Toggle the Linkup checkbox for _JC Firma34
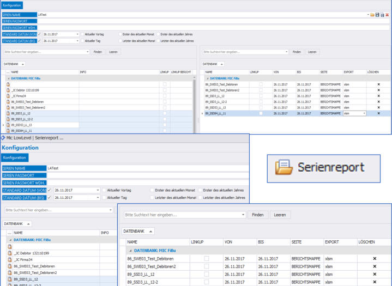 165,96
